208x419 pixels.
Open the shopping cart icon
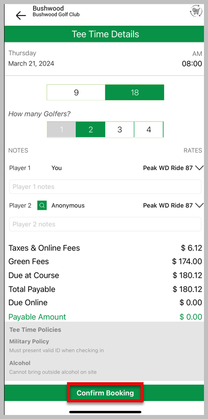coord(195,12)
